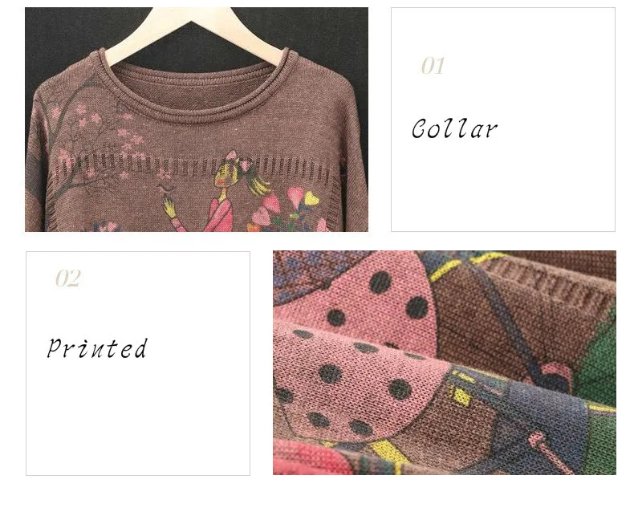Click the openwork knit stripe across the chest
This screenshot has height=516, width=634.
pyautogui.click(x=198, y=167)
